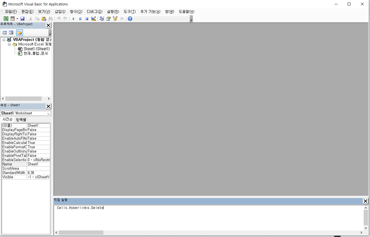Click the Paste clipboard icon
370x237 pixels.
click(44, 19)
